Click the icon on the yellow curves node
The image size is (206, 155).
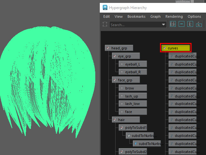(164, 48)
